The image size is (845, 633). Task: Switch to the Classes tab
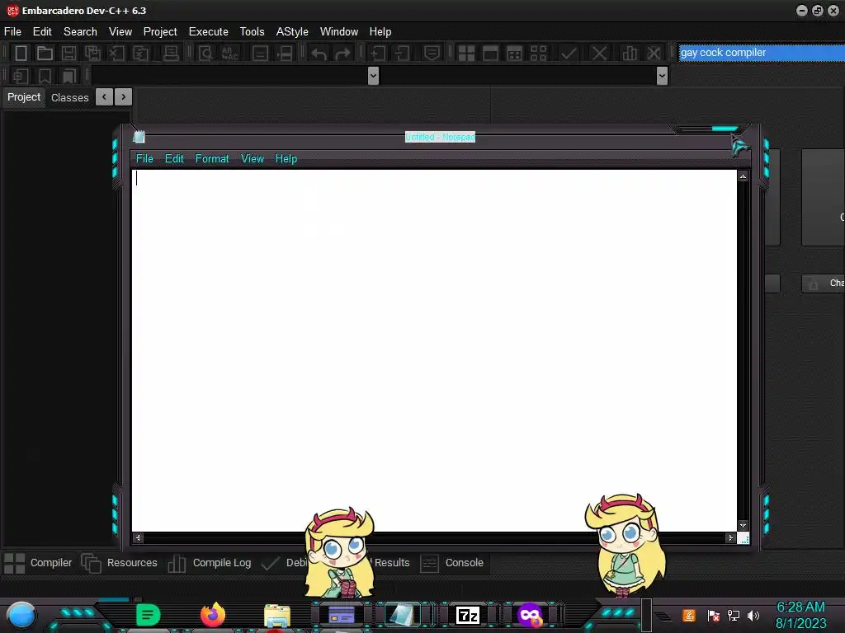tap(69, 97)
